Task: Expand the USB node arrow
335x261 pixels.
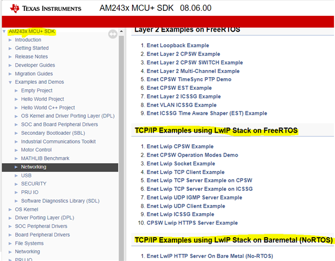Action: click(16, 176)
